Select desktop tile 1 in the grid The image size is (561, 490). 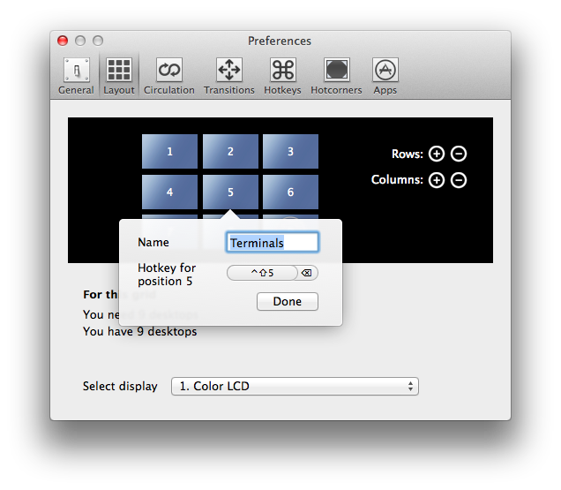click(169, 152)
